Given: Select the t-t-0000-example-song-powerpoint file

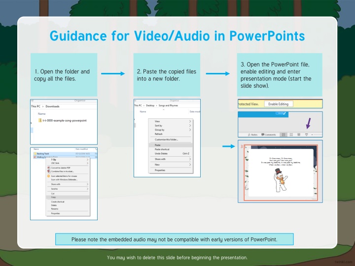Looking at the screenshot, I should (x=63, y=121).
